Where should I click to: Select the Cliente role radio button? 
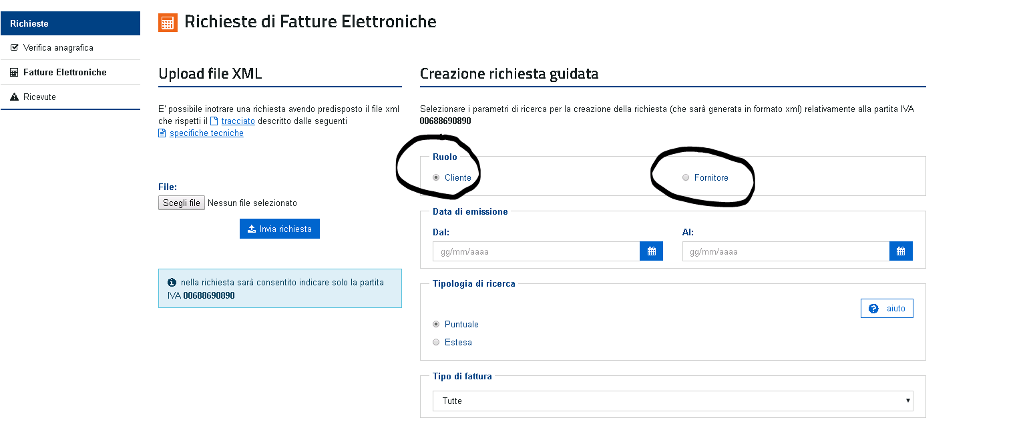pyautogui.click(x=436, y=178)
